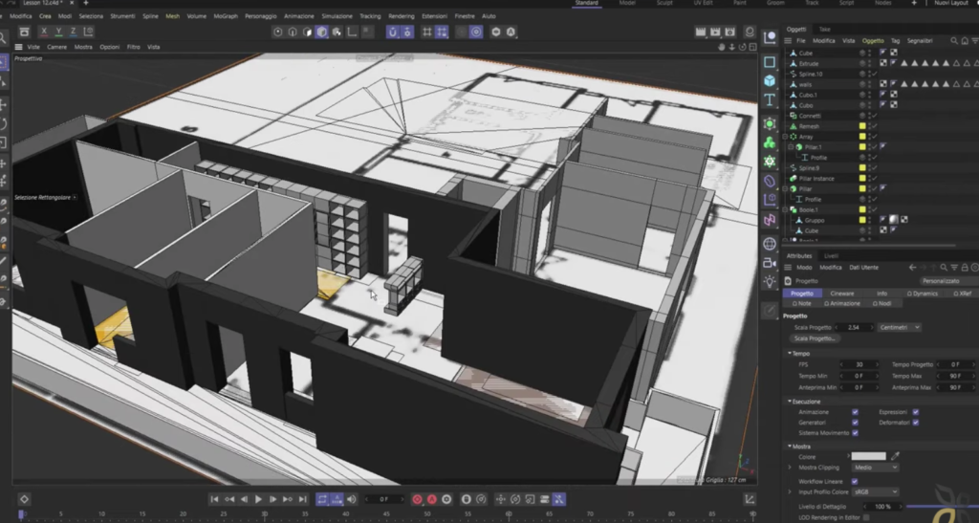Click the lock icon in Attributes manager

(965, 267)
